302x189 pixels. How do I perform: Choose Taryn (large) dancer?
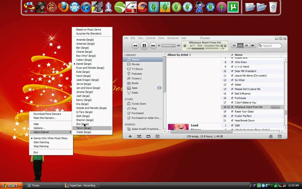pos(92,128)
